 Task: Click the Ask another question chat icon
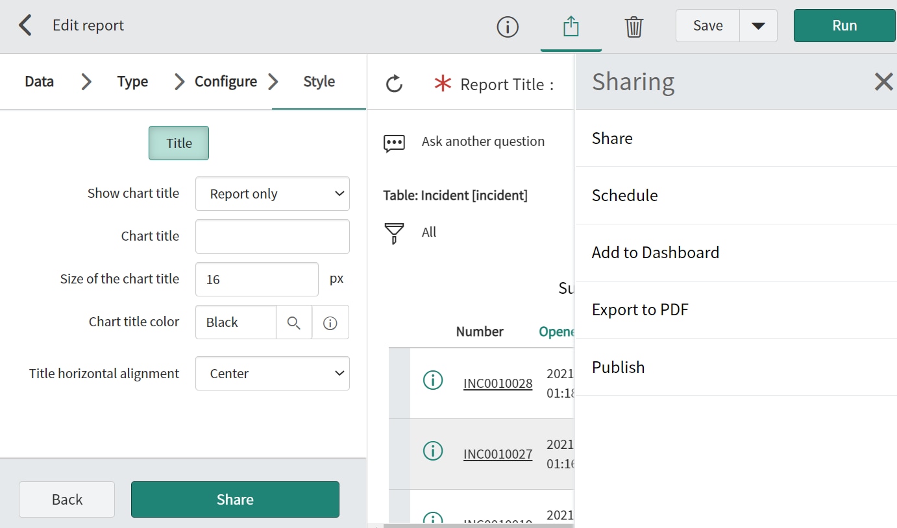click(x=394, y=143)
